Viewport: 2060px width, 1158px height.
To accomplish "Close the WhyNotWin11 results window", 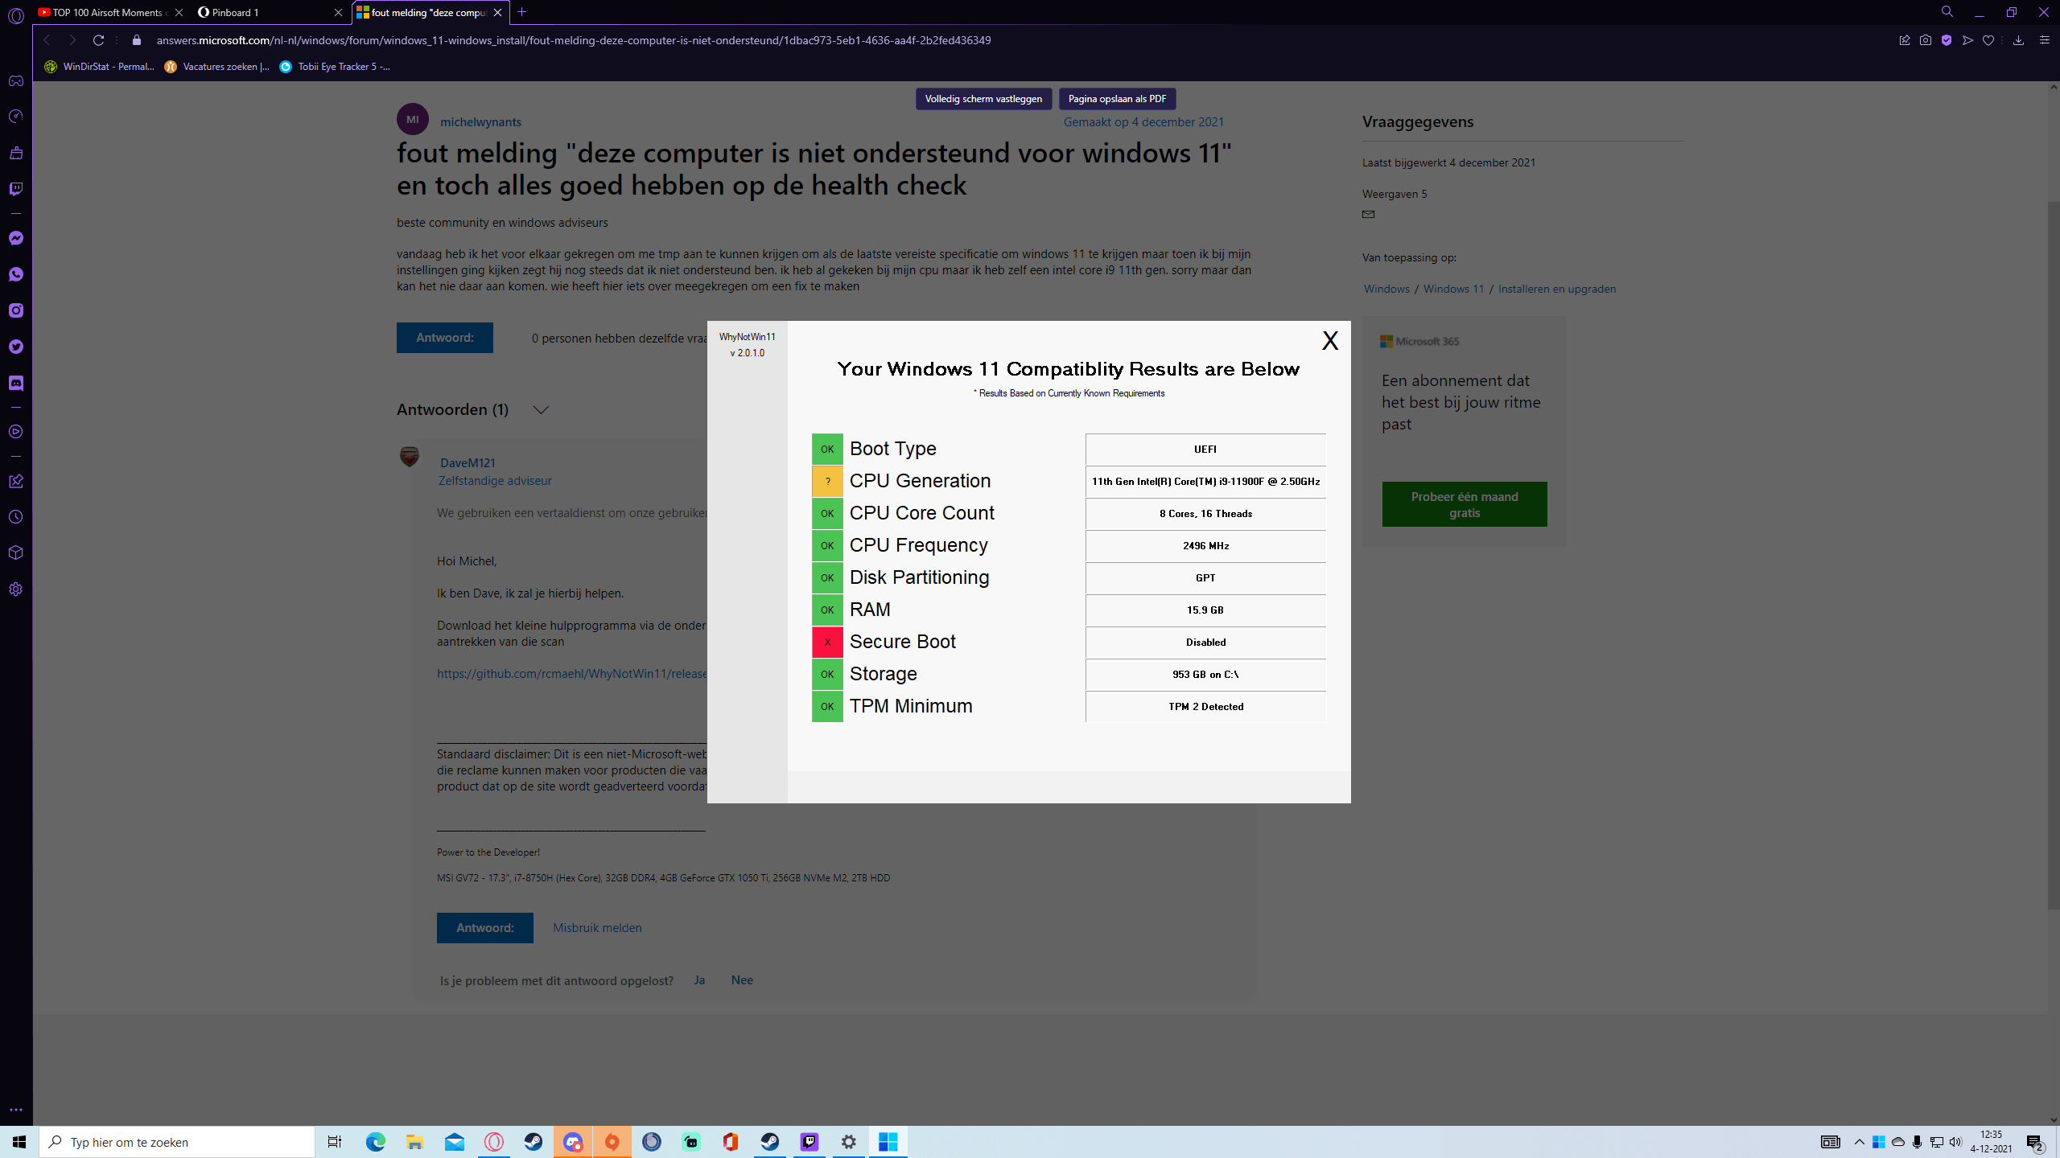I will [x=1330, y=341].
